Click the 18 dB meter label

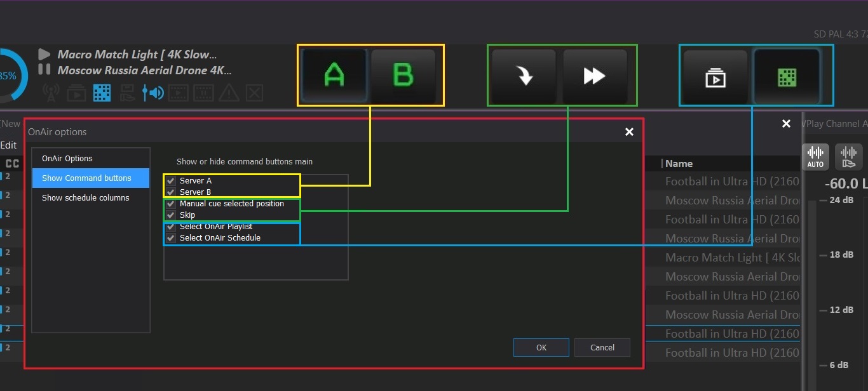(x=841, y=255)
